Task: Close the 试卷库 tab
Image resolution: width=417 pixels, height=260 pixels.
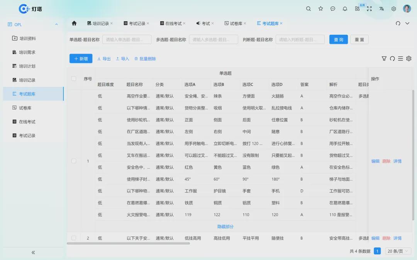Action: (245, 24)
